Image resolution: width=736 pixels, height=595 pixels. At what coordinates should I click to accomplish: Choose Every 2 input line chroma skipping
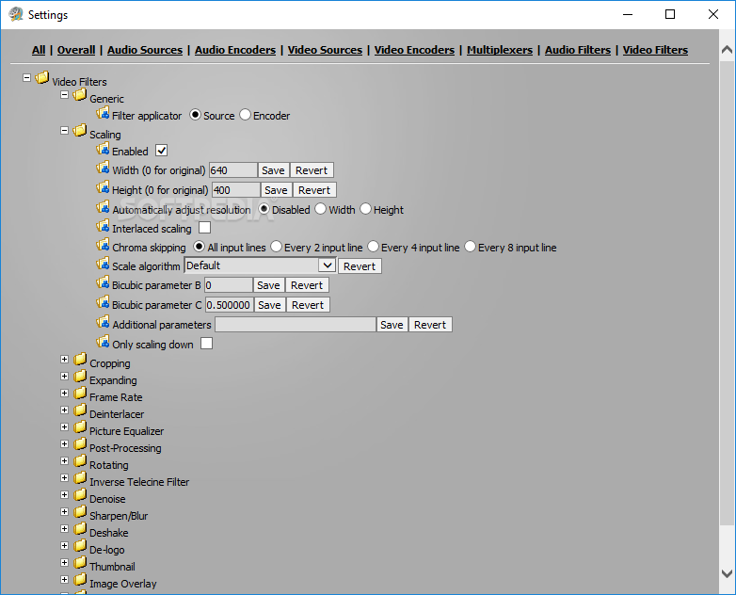pyautogui.click(x=276, y=246)
